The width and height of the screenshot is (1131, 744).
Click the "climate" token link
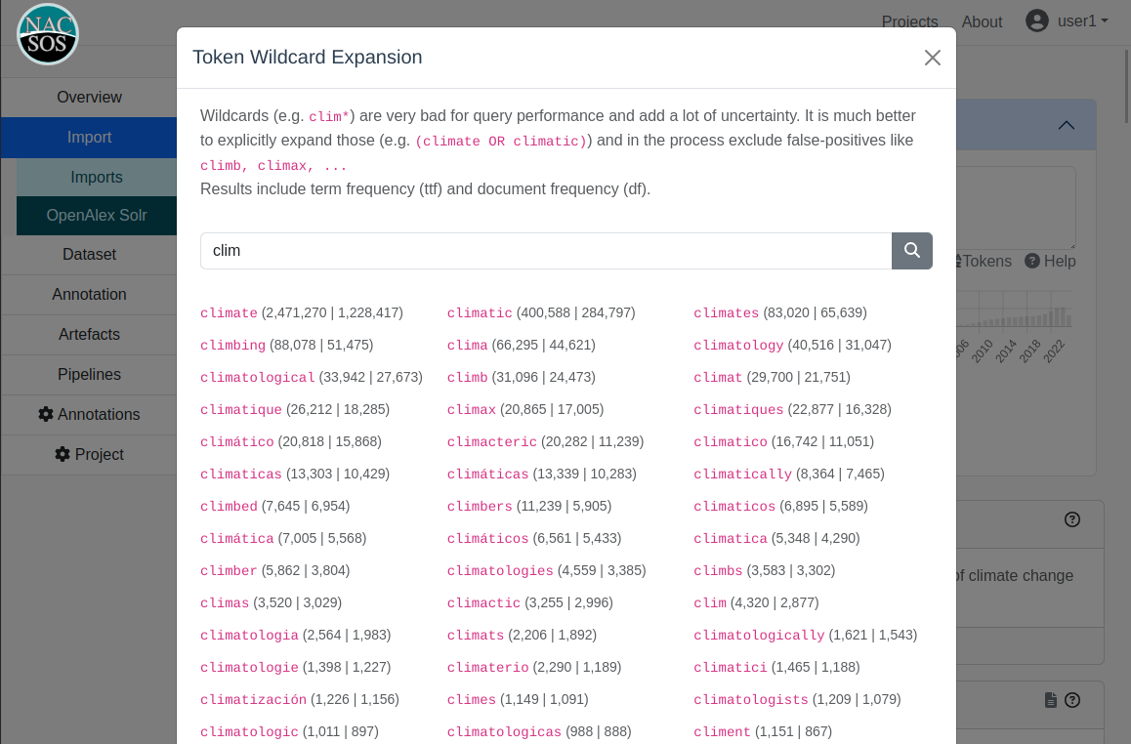(229, 313)
